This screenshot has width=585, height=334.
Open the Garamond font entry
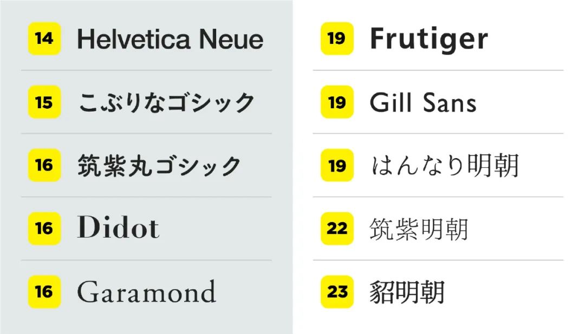coord(146,292)
